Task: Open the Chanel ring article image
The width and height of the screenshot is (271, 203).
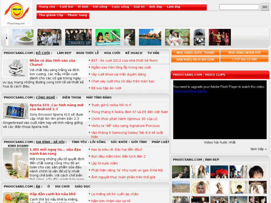Action: pyautogui.click(x=16, y=67)
